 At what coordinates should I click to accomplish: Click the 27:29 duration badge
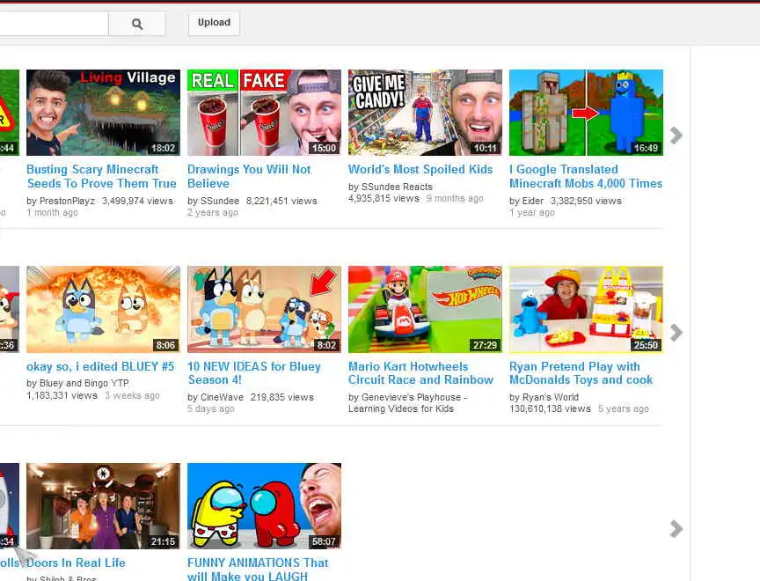click(486, 345)
